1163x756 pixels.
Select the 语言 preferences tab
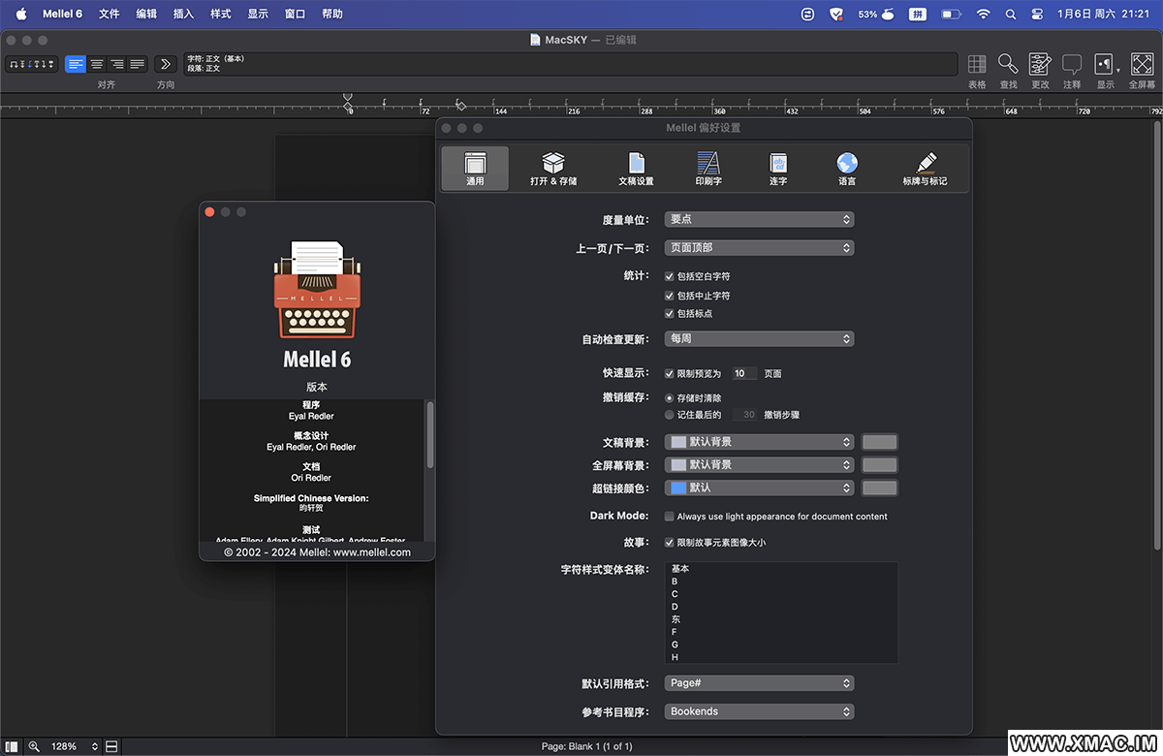(847, 168)
